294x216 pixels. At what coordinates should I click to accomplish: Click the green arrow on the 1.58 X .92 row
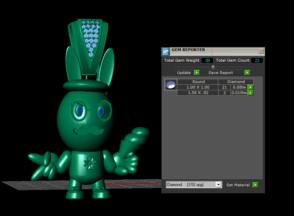250,93
